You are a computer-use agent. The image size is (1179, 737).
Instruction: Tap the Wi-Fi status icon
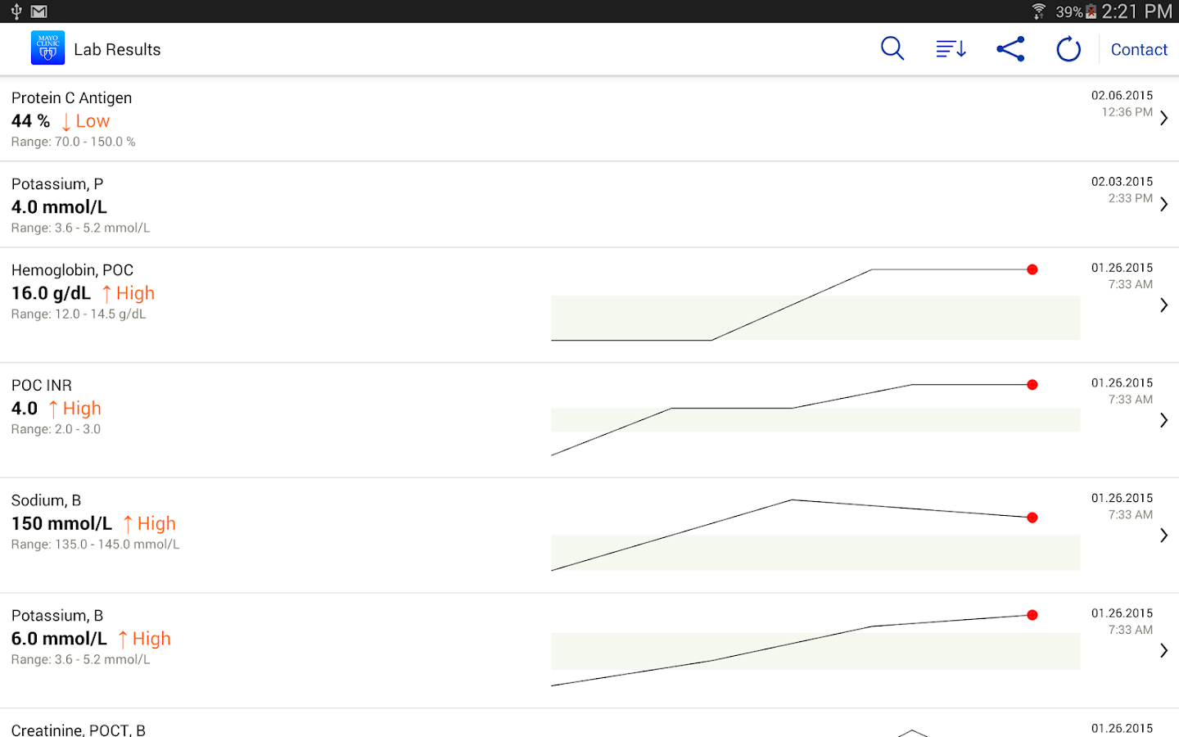point(1038,11)
